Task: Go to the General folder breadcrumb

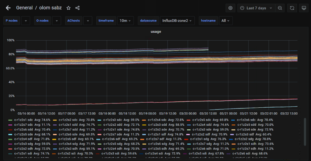Action: (24, 8)
